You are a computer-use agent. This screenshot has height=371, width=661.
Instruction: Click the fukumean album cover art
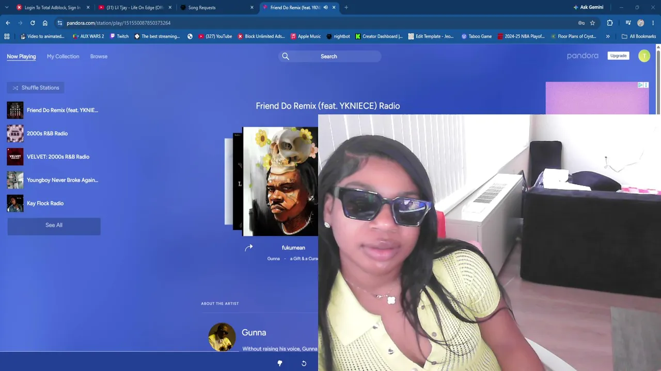coord(280,181)
